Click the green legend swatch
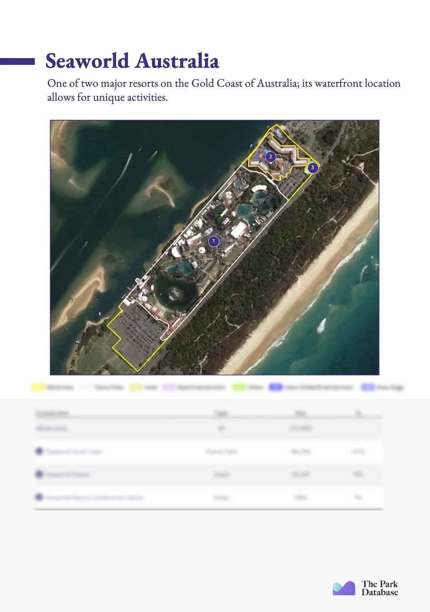Viewport: 430px width, 612px height. pyautogui.click(x=239, y=387)
